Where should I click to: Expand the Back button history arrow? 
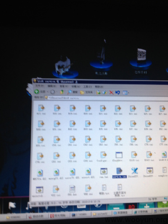(x=48, y=92)
